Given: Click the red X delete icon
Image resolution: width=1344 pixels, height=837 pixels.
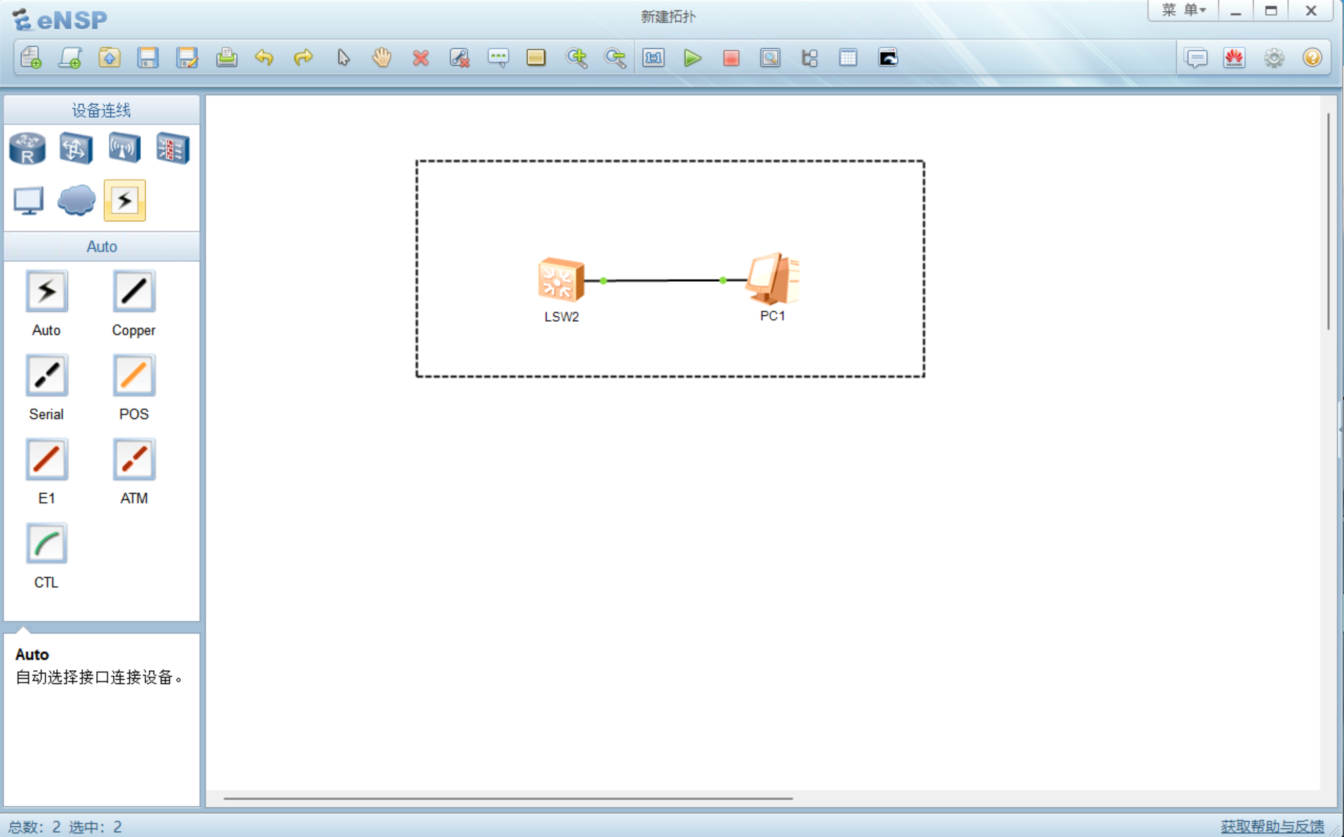Looking at the screenshot, I should [421, 57].
